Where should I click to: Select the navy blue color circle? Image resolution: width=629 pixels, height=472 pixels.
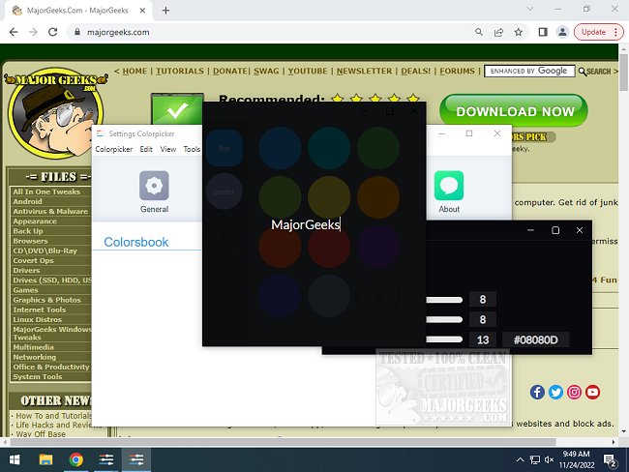280,296
